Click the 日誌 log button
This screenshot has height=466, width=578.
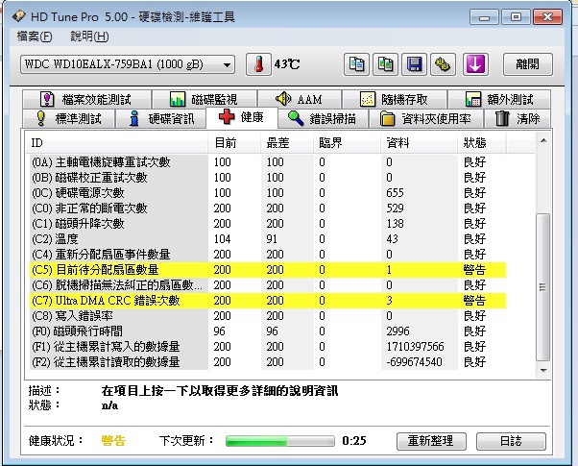pyautogui.click(x=511, y=441)
